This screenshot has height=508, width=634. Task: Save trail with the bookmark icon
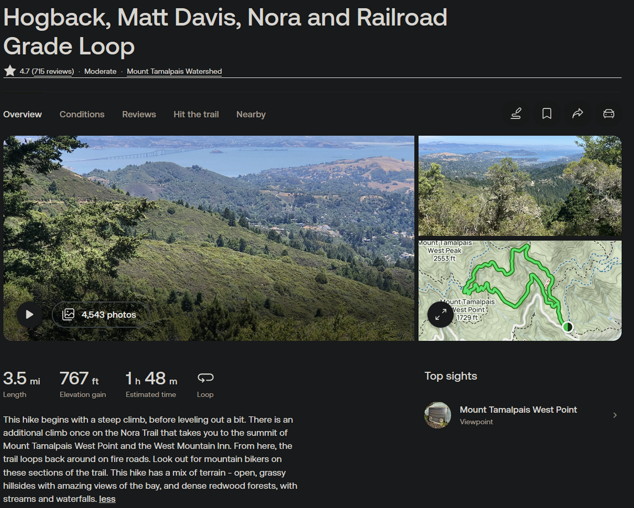point(547,114)
